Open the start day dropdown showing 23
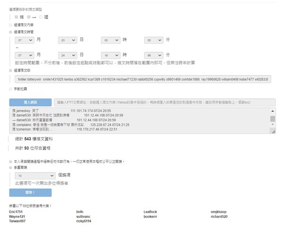Screen dimensions: 302x229 coord(67,41)
